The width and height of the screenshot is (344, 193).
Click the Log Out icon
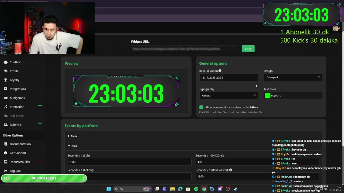tap(5, 171)
